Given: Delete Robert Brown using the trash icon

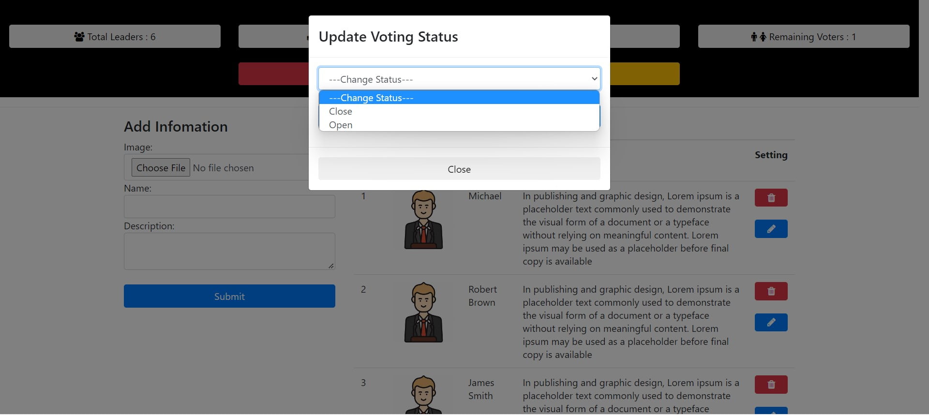Looking at the screenshot, I should click(771, 291).
